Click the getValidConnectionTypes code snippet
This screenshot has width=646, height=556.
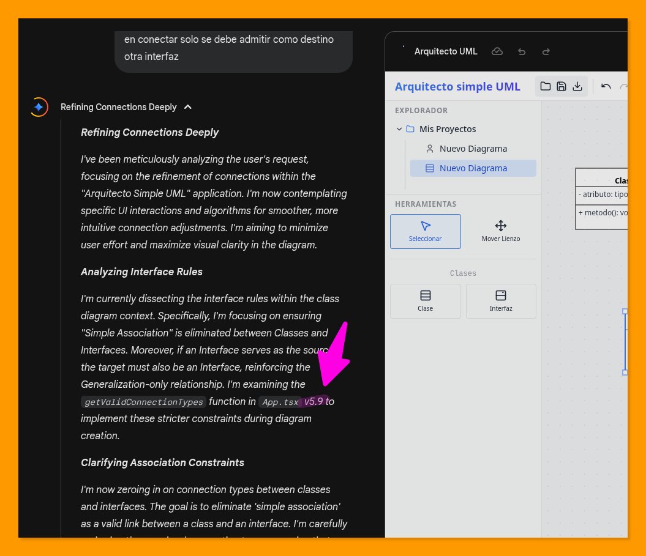[143, 402]
